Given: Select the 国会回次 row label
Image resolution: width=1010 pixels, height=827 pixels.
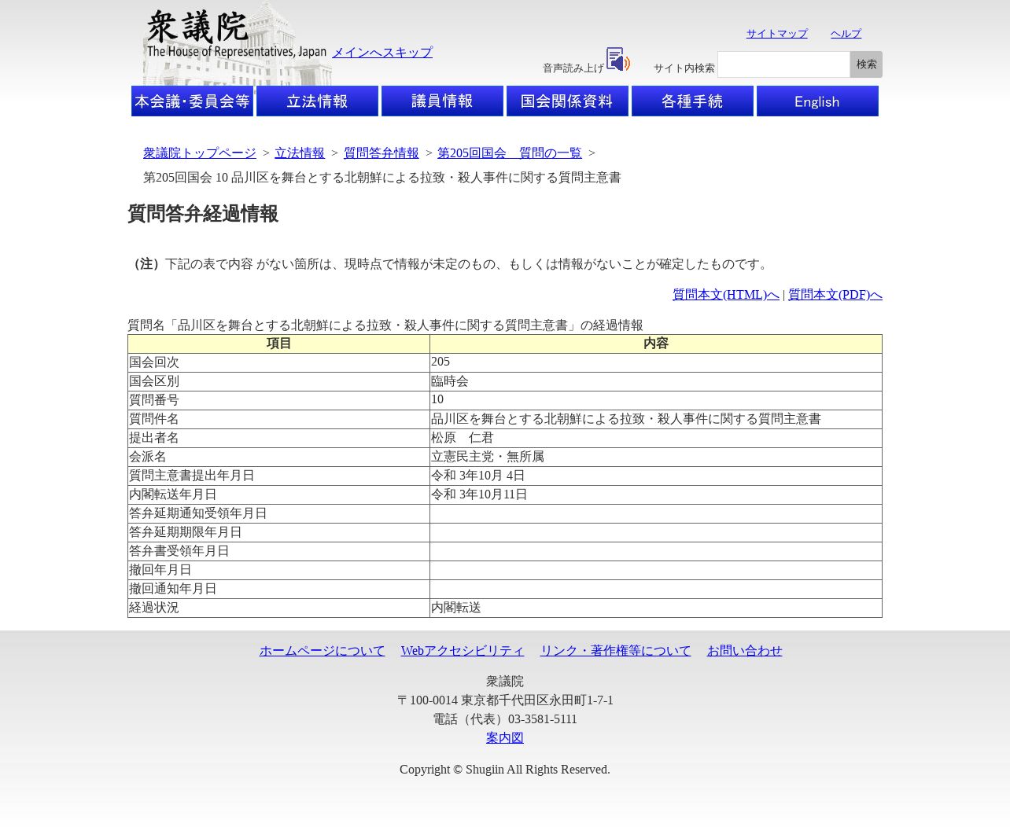Looking at the screenshot, I should point(279,362).
